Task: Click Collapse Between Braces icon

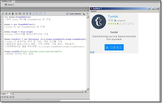Action: click(x=24, y=14)
